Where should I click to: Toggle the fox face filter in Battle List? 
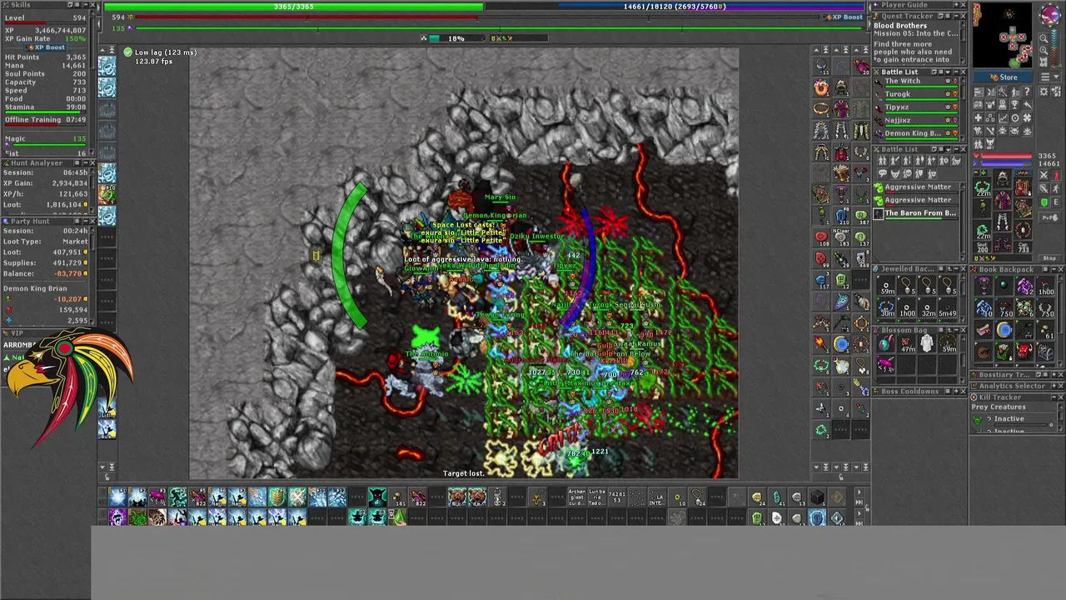[894, 173]
